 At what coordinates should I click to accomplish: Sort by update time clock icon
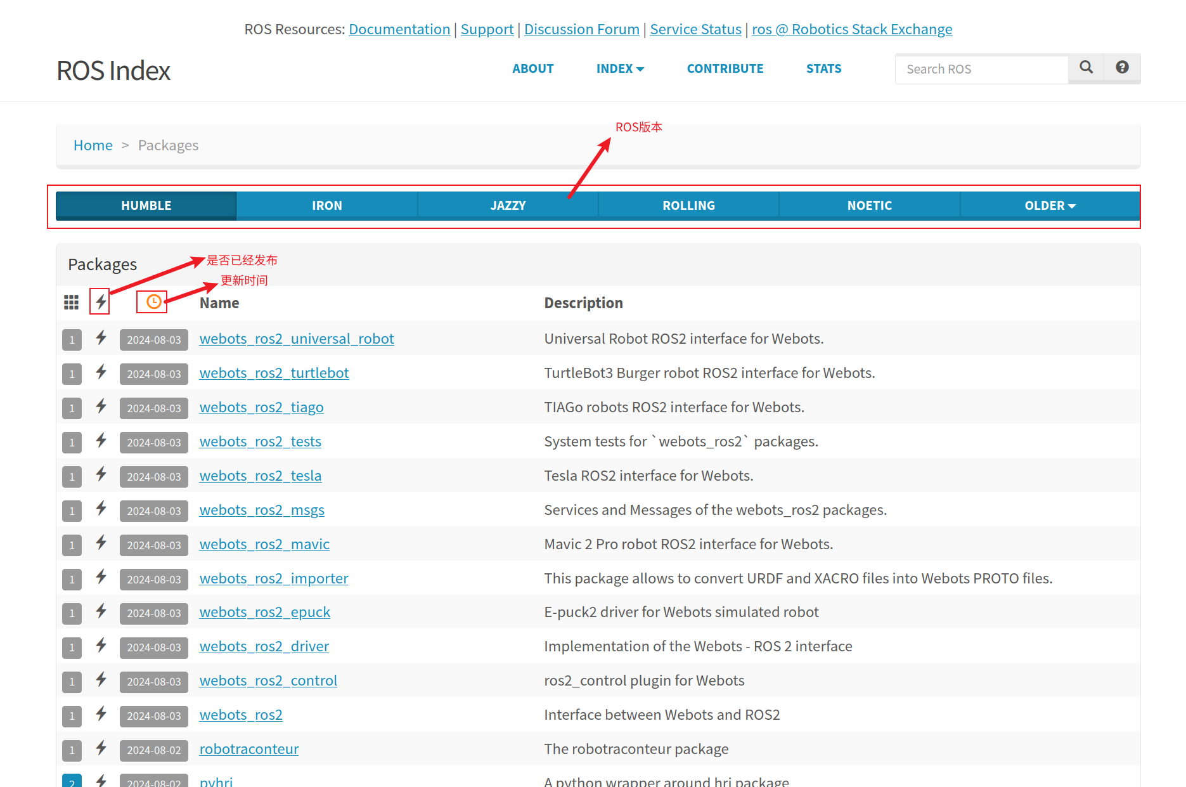tap(153, 302)
